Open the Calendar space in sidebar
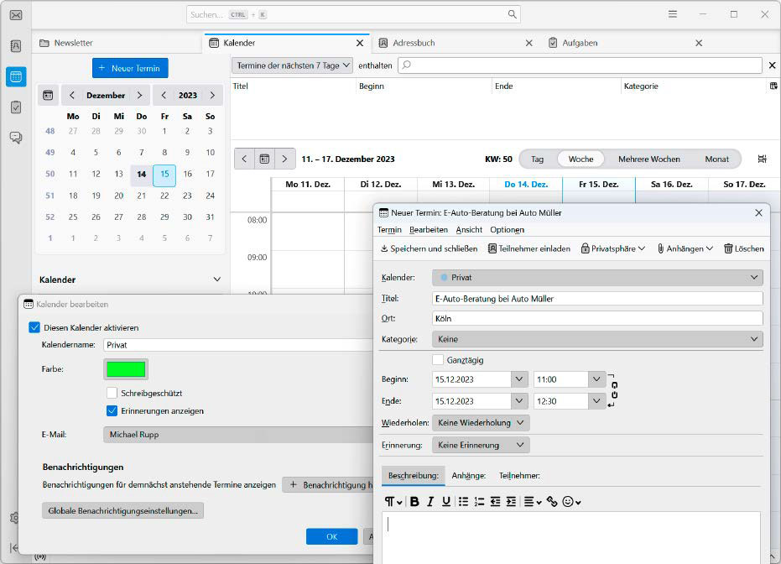This screenshot has height=564, width=781. pyautogui.click(x=16, y=76)
